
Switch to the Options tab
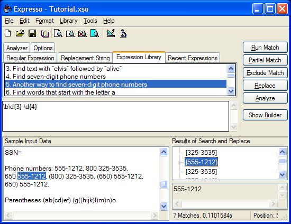click(x=43, y=48)
